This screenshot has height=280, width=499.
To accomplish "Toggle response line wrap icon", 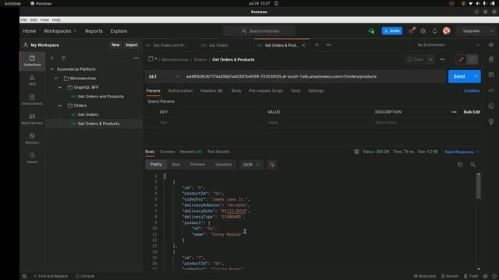I will 271,164.
